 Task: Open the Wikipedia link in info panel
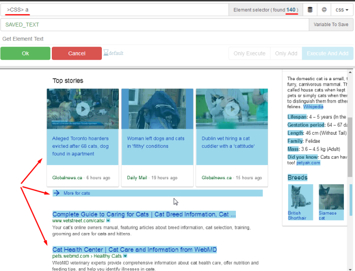pos(313,107)
